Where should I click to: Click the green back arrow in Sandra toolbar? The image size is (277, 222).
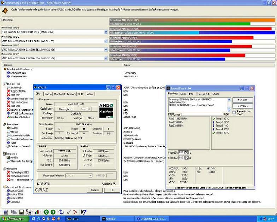(46, 212)
